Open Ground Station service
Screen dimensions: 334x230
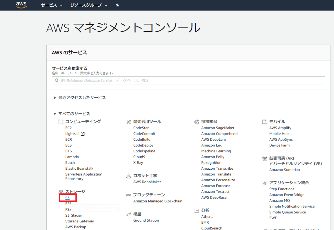(x=146, y=220)
